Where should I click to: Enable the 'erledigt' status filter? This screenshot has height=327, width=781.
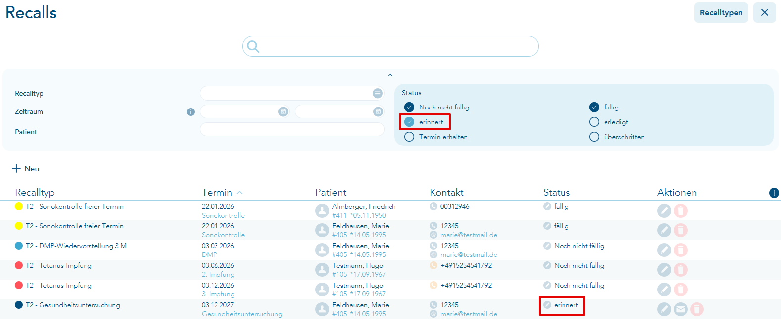click(x=594, y=122)
